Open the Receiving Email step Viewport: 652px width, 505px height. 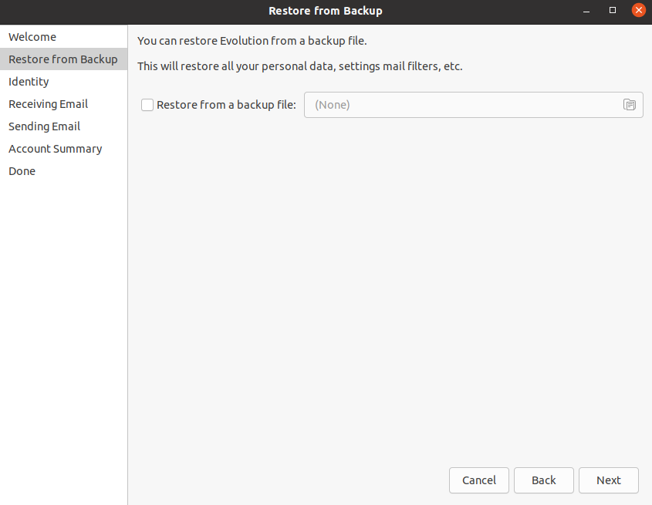point(48,104)
